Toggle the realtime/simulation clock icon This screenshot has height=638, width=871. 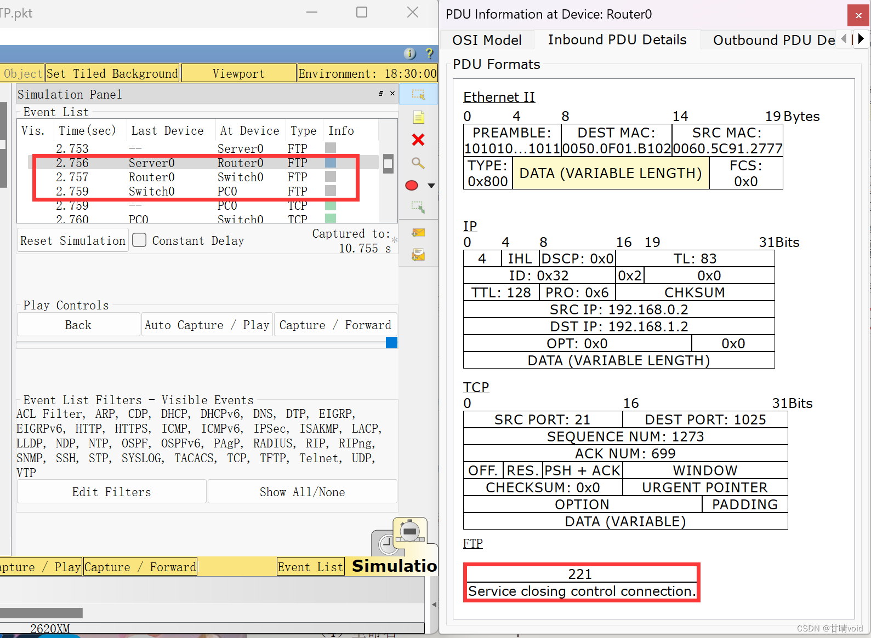(388, 544)
